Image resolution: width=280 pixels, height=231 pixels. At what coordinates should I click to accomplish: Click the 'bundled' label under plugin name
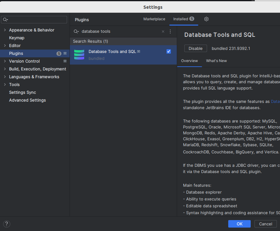click(96, 58)
